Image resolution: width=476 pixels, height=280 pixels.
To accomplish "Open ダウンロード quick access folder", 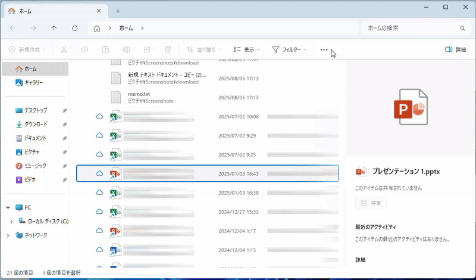I will [35, 124].
